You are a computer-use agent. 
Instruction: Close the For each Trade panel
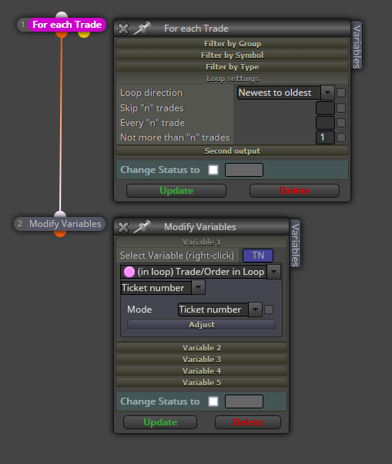(x=123, y=29)
